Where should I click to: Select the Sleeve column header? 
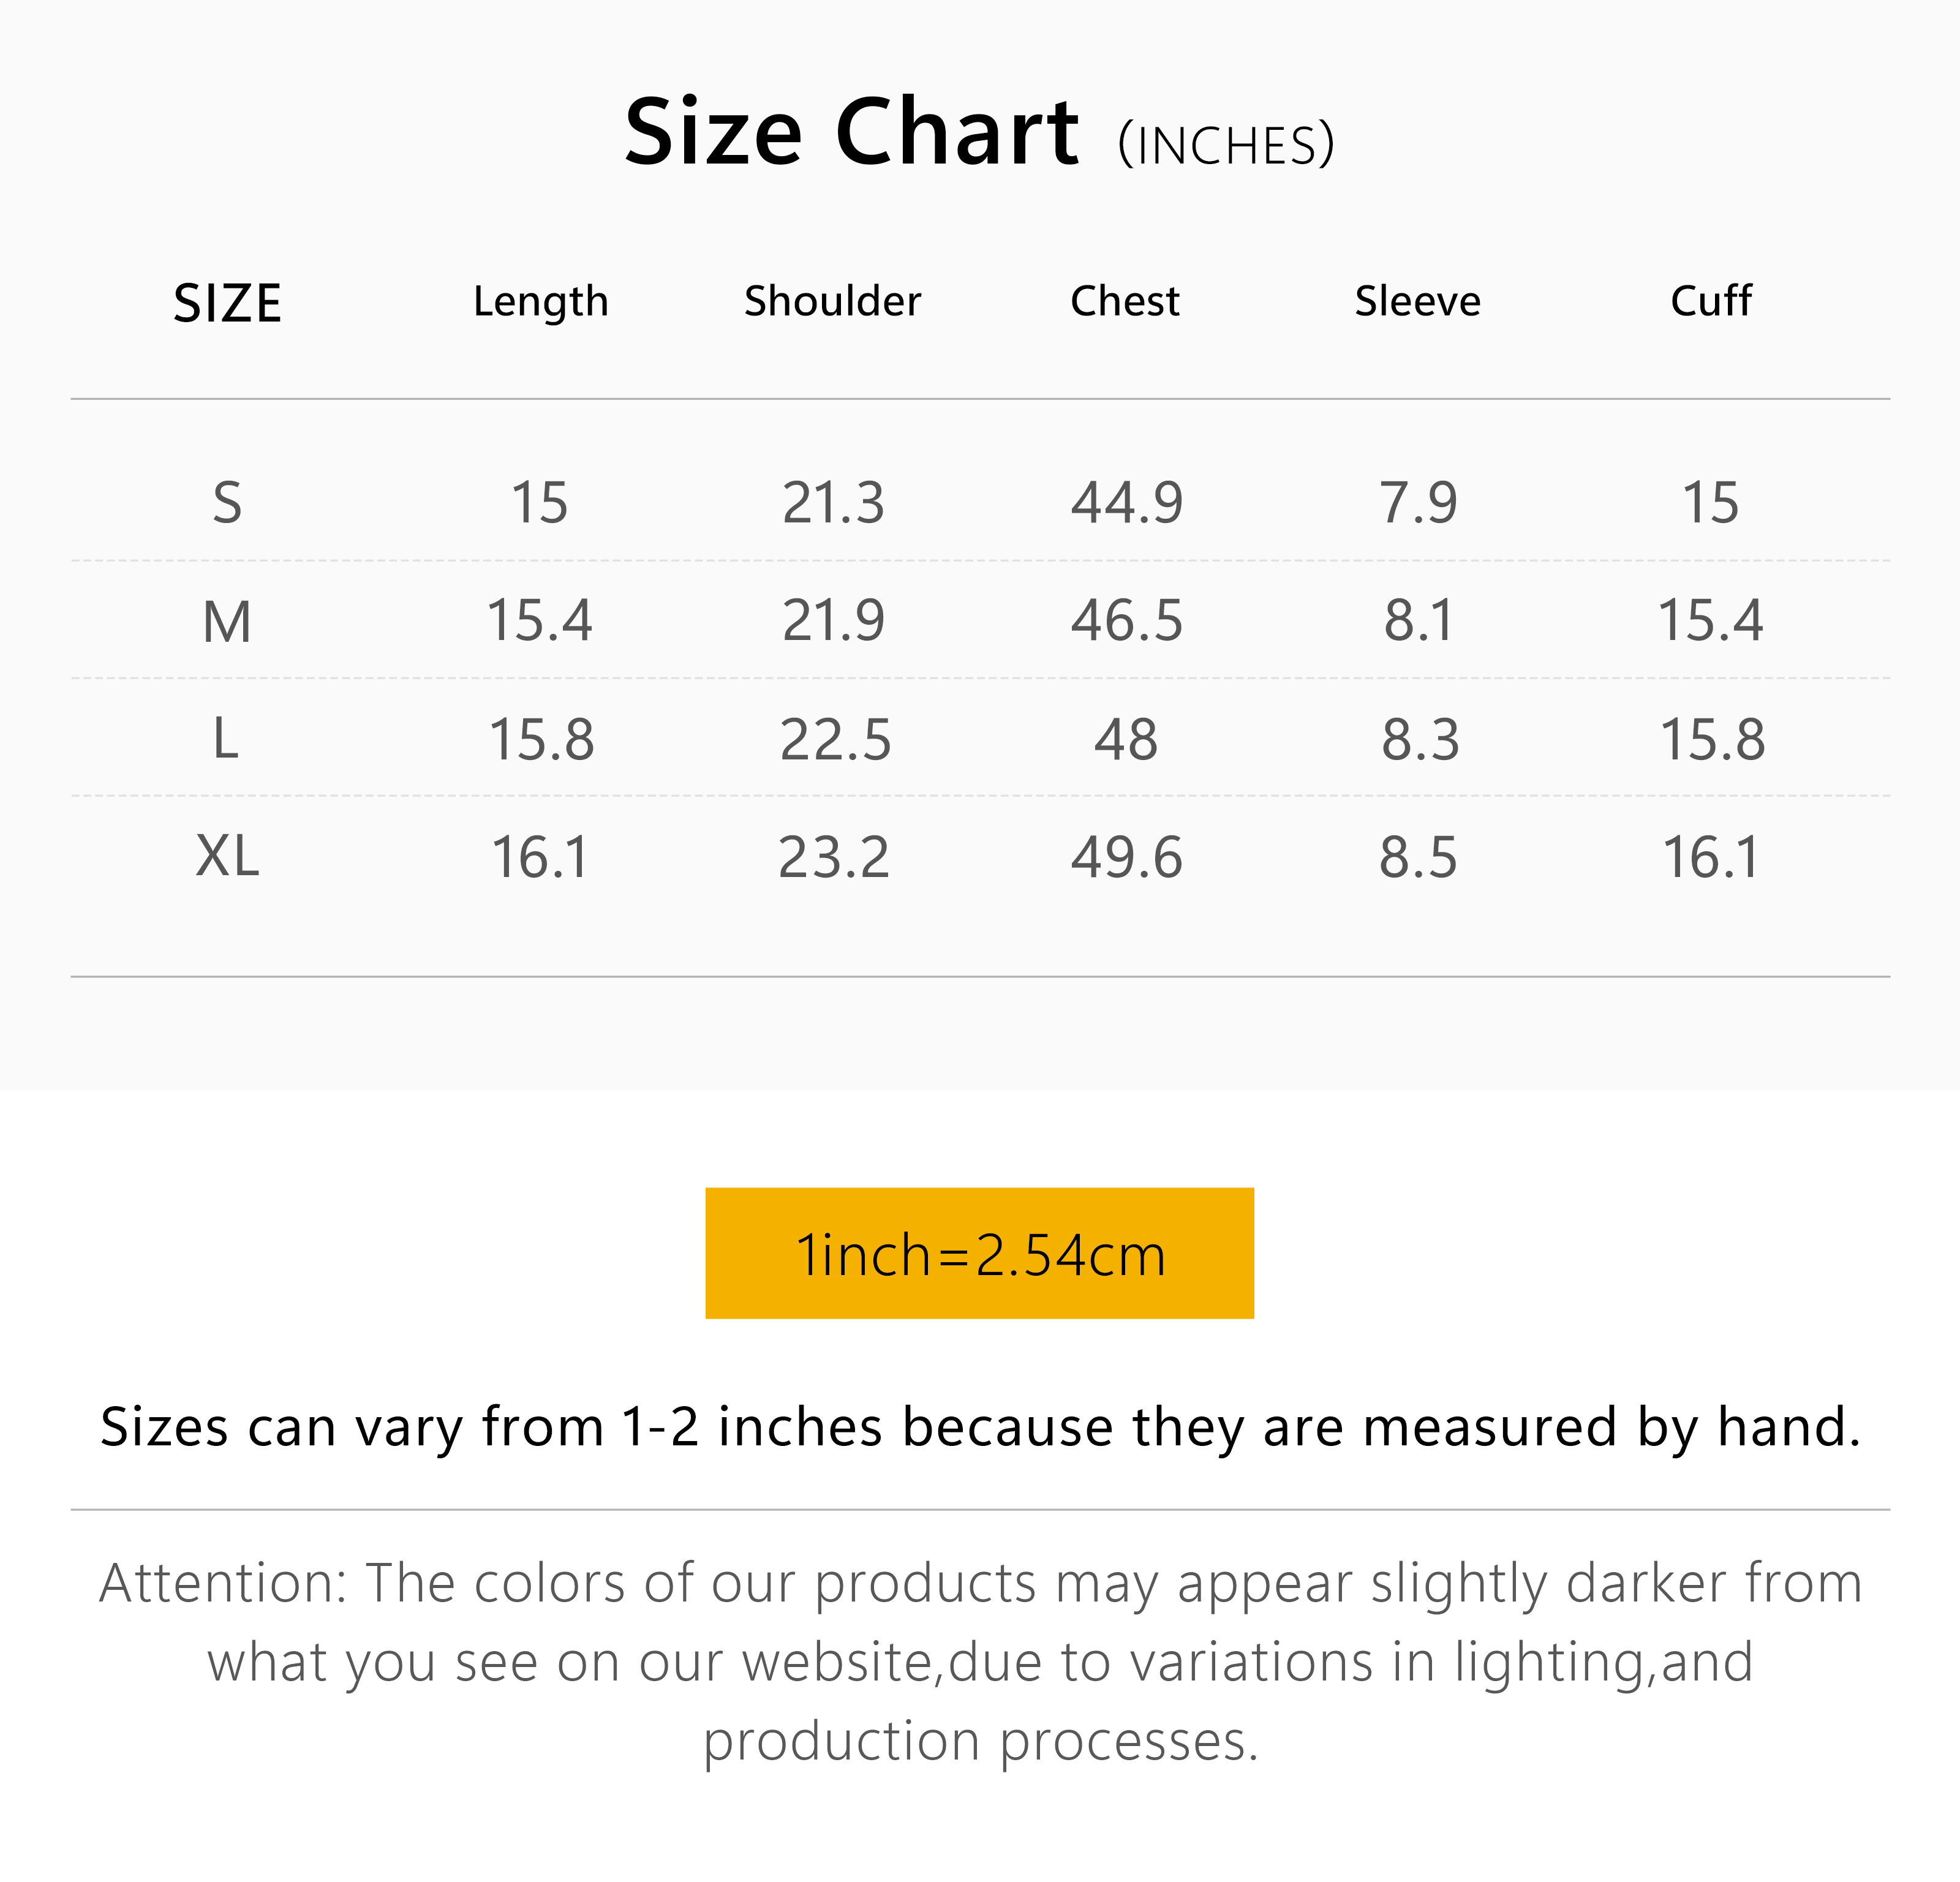tap(1417, 301)
